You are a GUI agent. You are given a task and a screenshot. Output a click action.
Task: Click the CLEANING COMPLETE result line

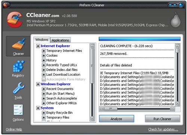(x=126, y=46)
